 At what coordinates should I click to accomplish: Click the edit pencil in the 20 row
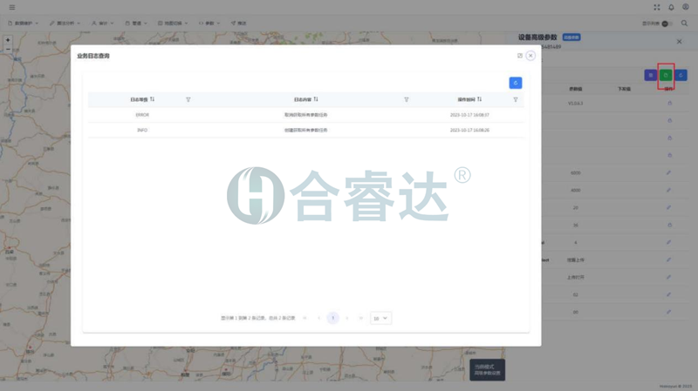pos(668,207)
